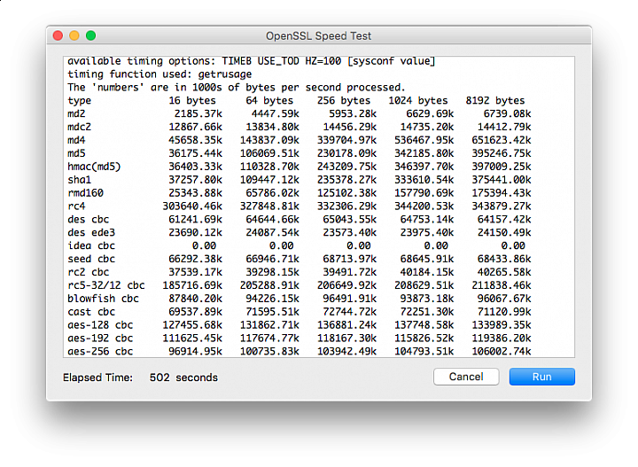
Task: Click the value 106002.74k in aes-256 row
Action: tap(502, 352)
